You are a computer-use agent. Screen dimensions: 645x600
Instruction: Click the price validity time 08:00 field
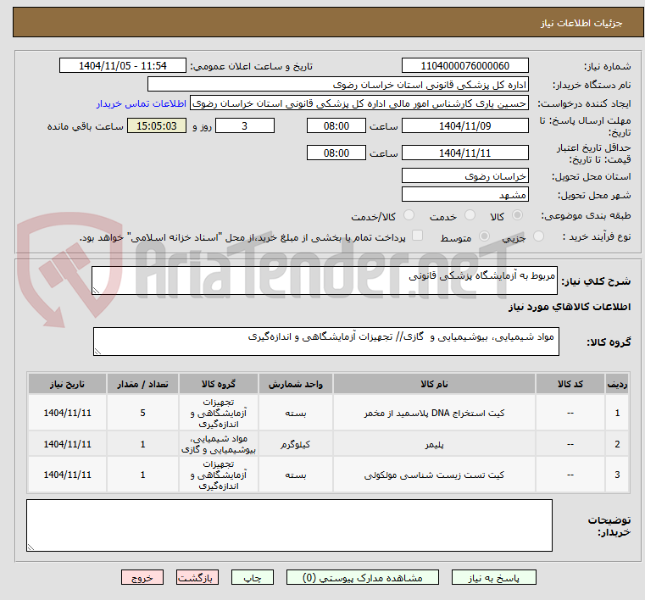click(336, 153)
